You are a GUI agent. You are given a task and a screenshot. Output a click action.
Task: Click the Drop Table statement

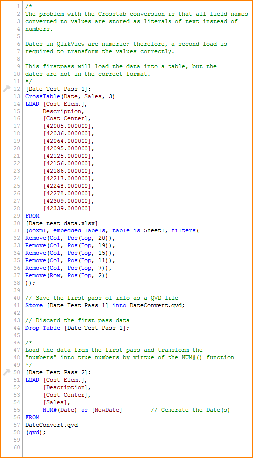click(77, 328)
